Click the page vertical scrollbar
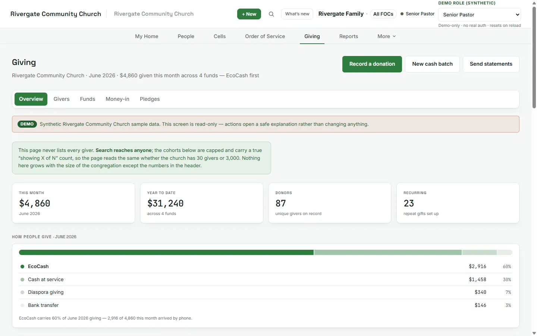 tap(534, 58)
